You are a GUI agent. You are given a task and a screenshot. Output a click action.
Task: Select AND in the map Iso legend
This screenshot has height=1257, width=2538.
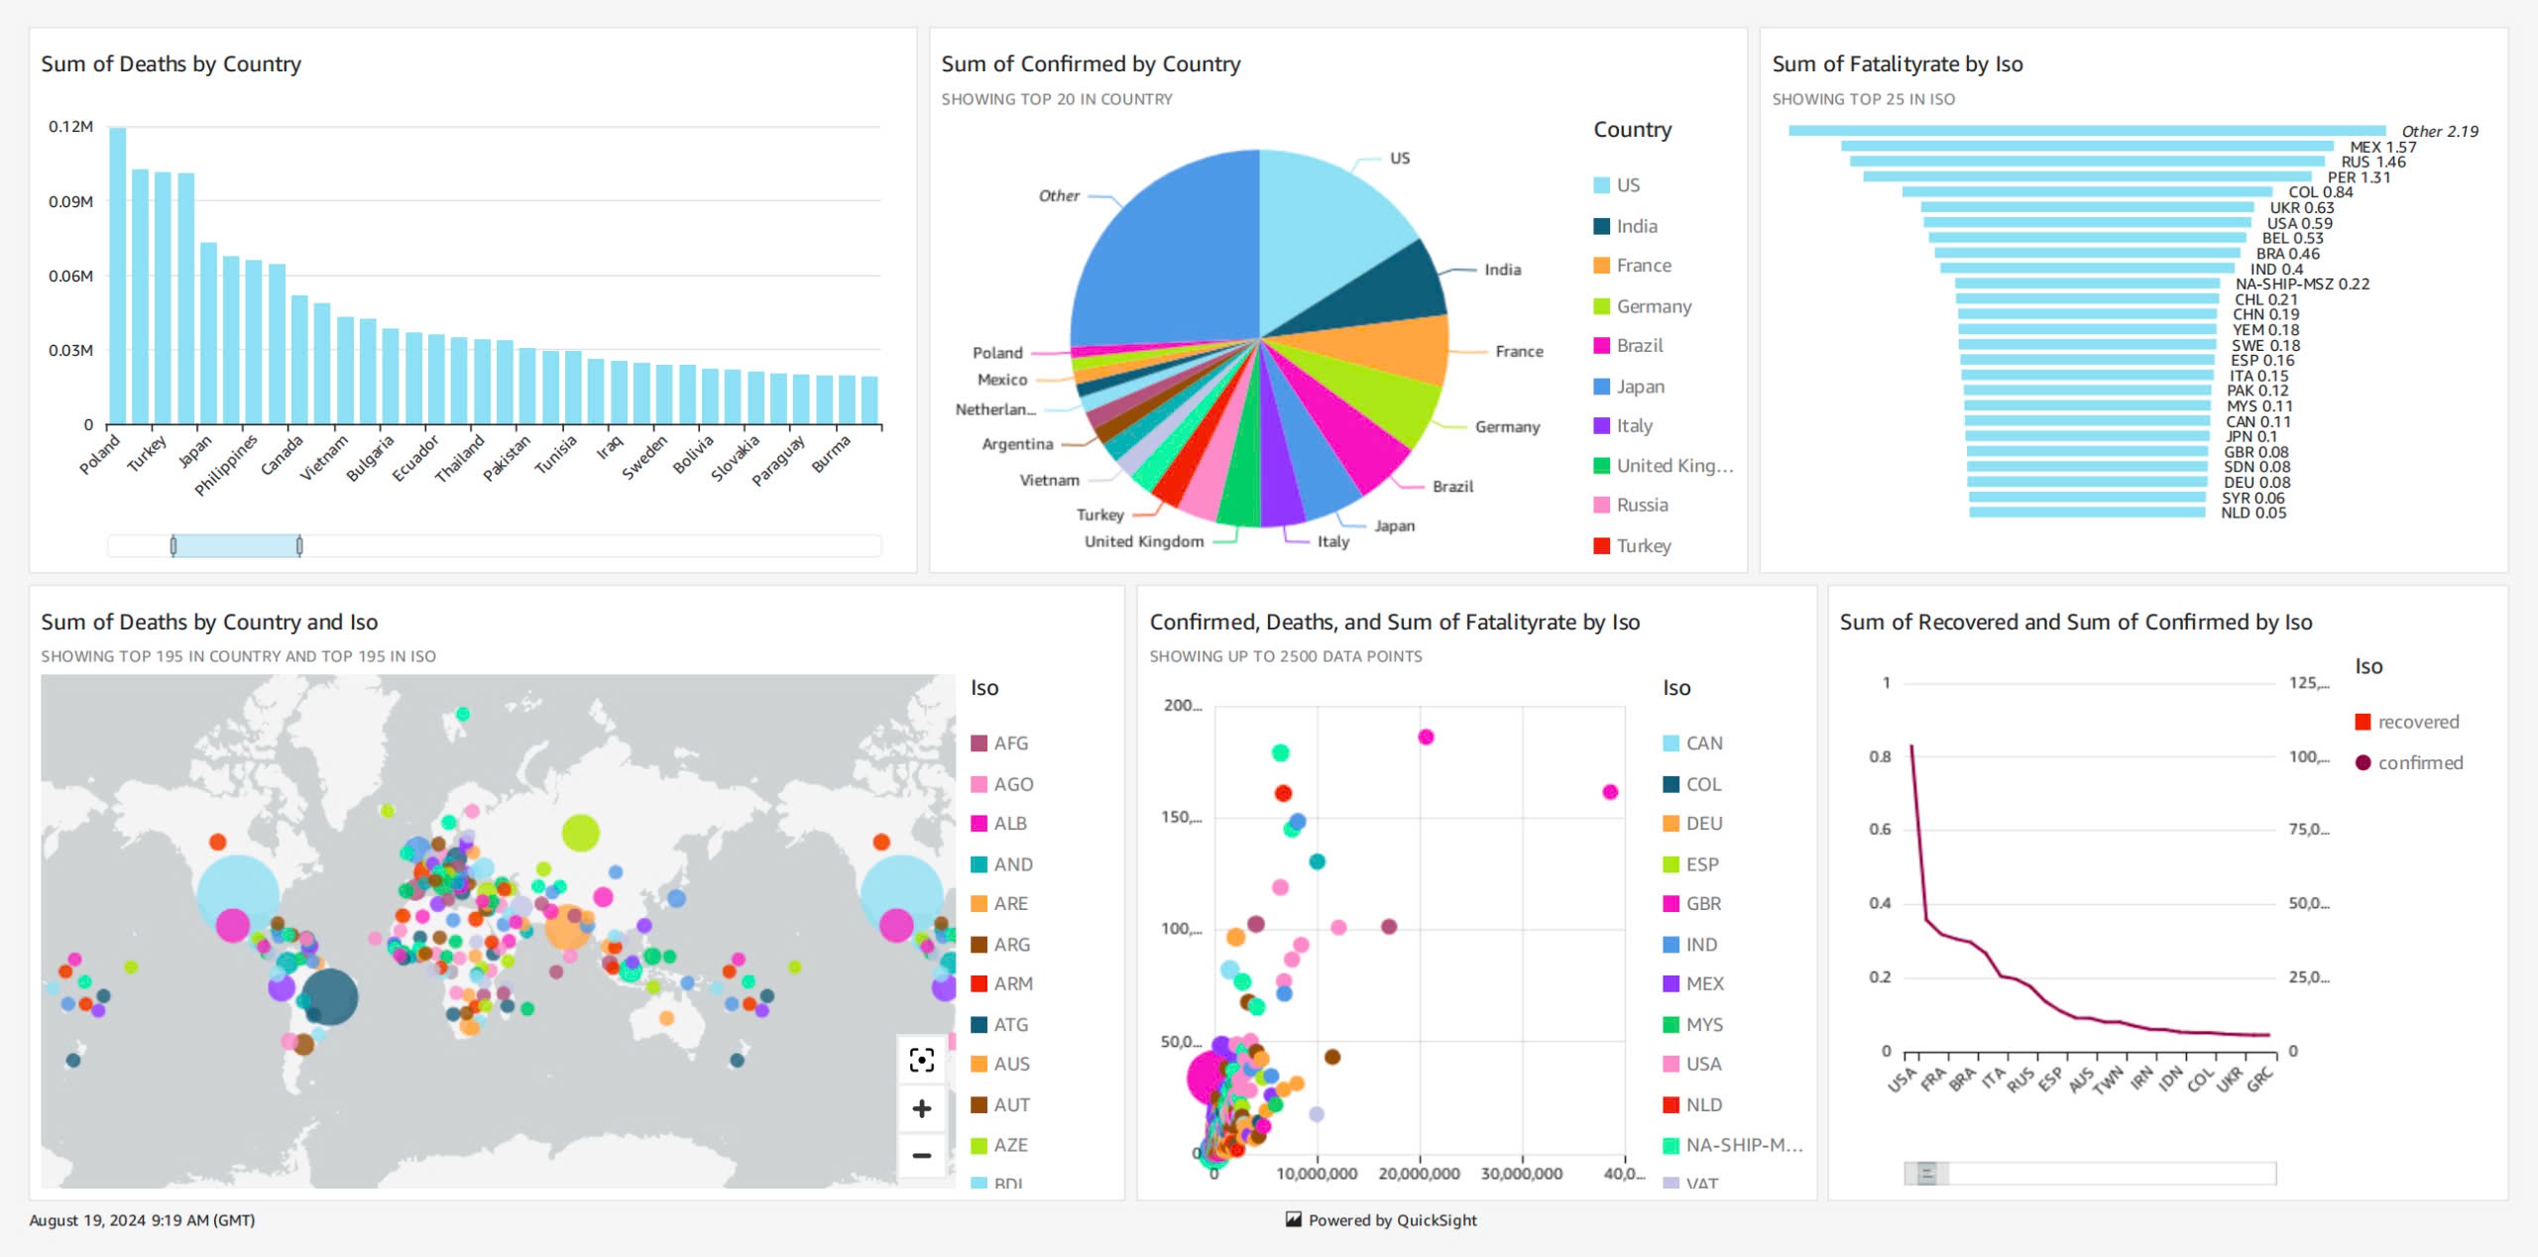tap(1002, 864)
